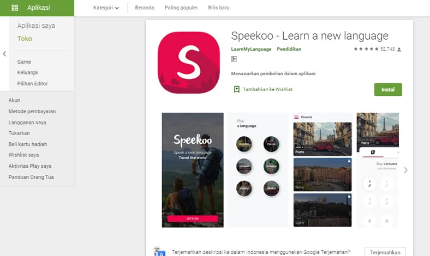Viewport: 430px width, 256px height.
Task: Click the reviewer count person icon
Action: click(x=399, y=49)
